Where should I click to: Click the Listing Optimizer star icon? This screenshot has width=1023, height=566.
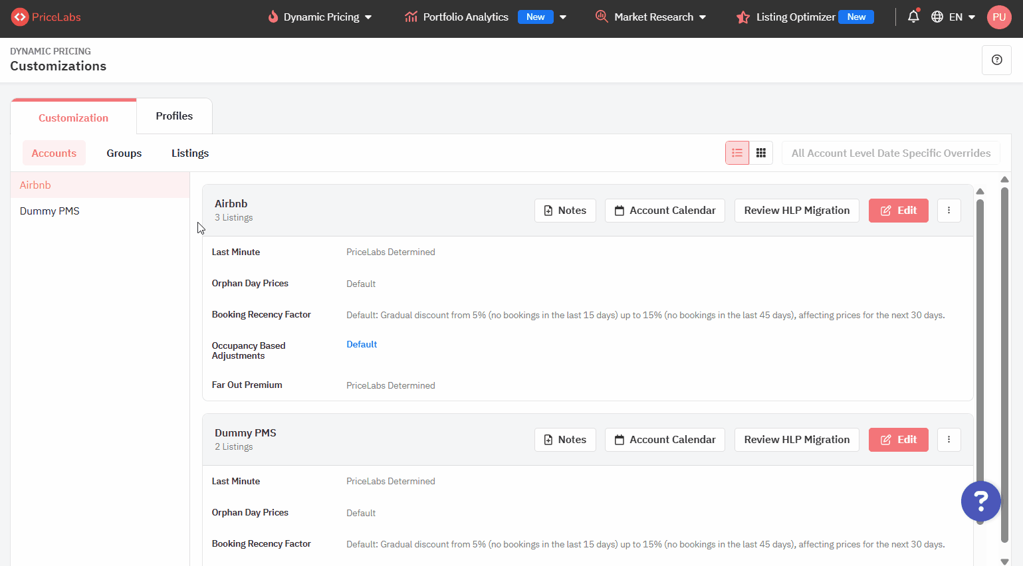coord(743,17)
